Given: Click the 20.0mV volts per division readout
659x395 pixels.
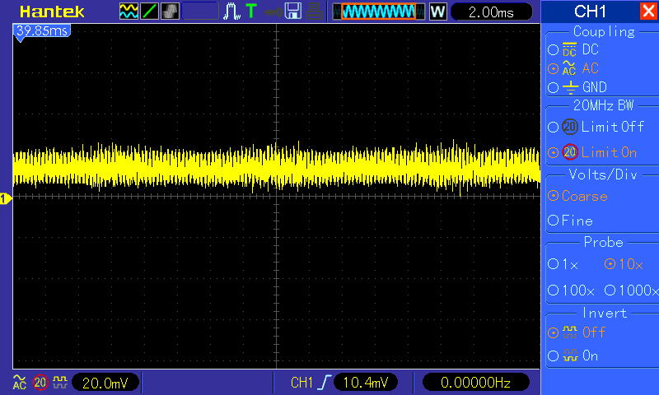Looking at the screenshot, I should coord(105,383).
